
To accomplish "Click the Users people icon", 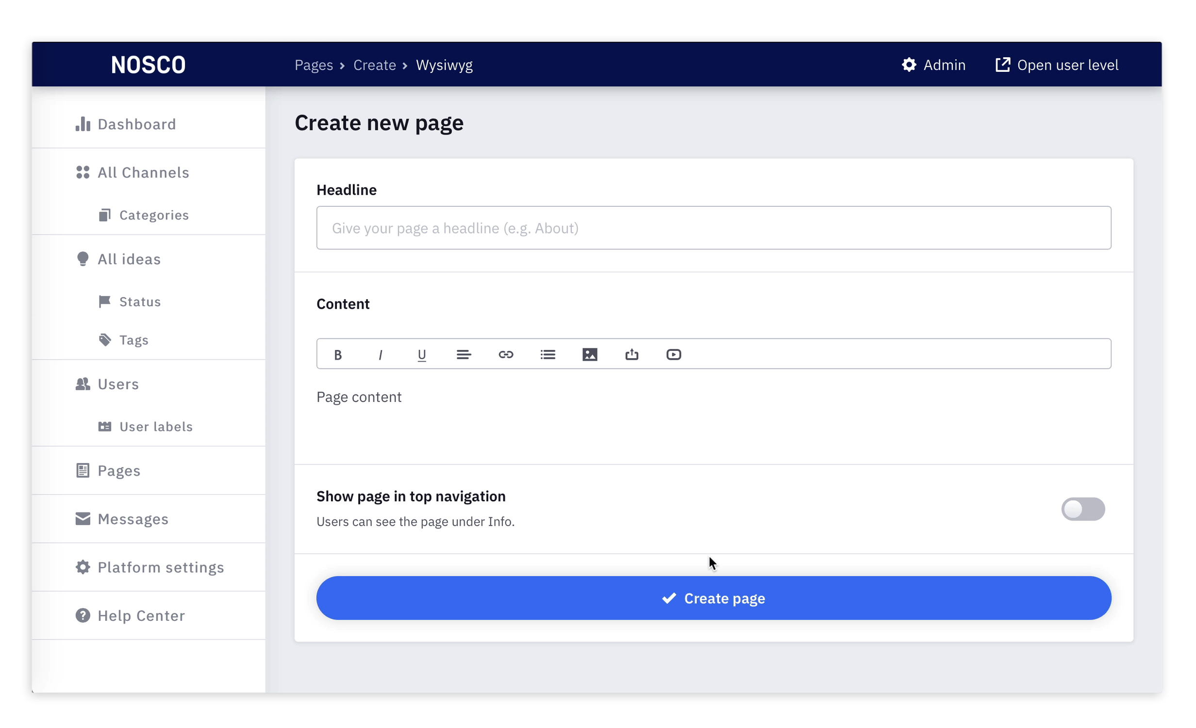I will tap(83, 384).
